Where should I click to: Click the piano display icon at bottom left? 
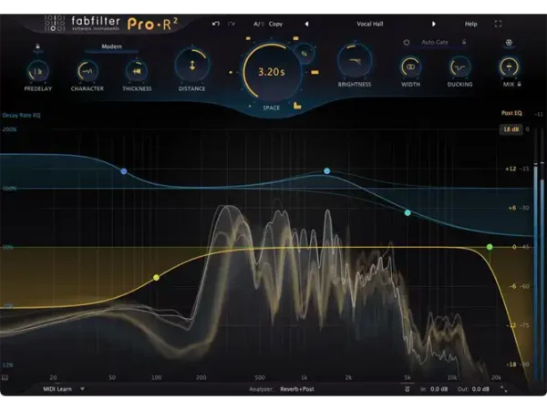5,377
